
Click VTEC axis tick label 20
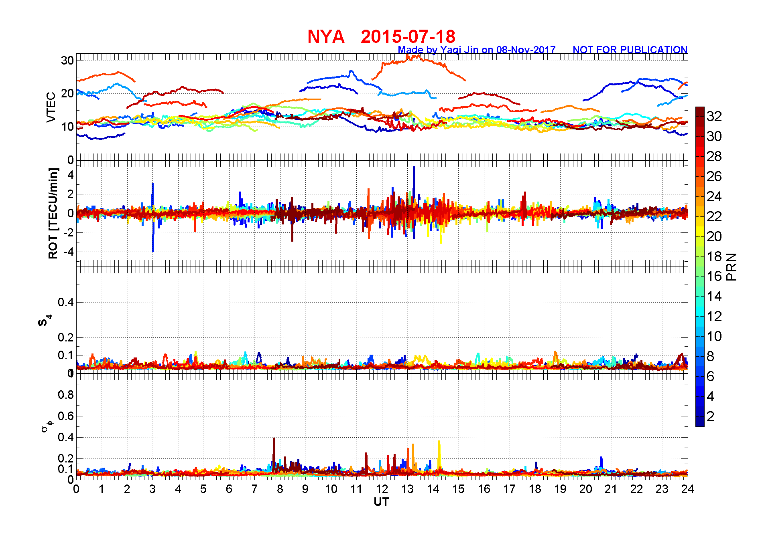pos(67,93)
